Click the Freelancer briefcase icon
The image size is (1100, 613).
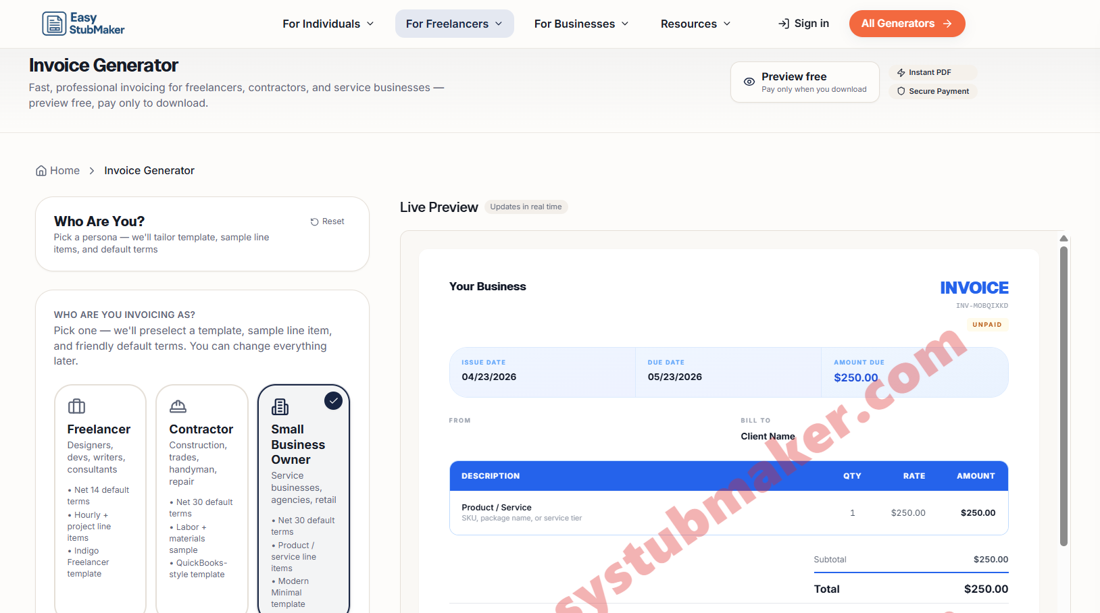tap(76, 406)
